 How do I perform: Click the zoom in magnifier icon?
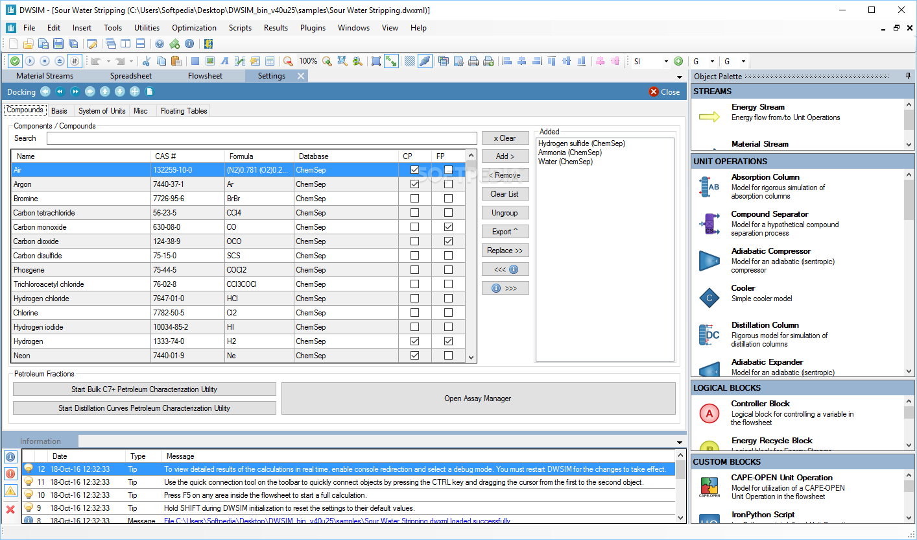[327, 61]
